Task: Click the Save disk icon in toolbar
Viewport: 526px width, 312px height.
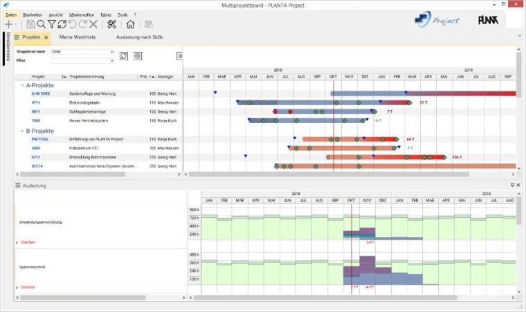Action: 30,24
